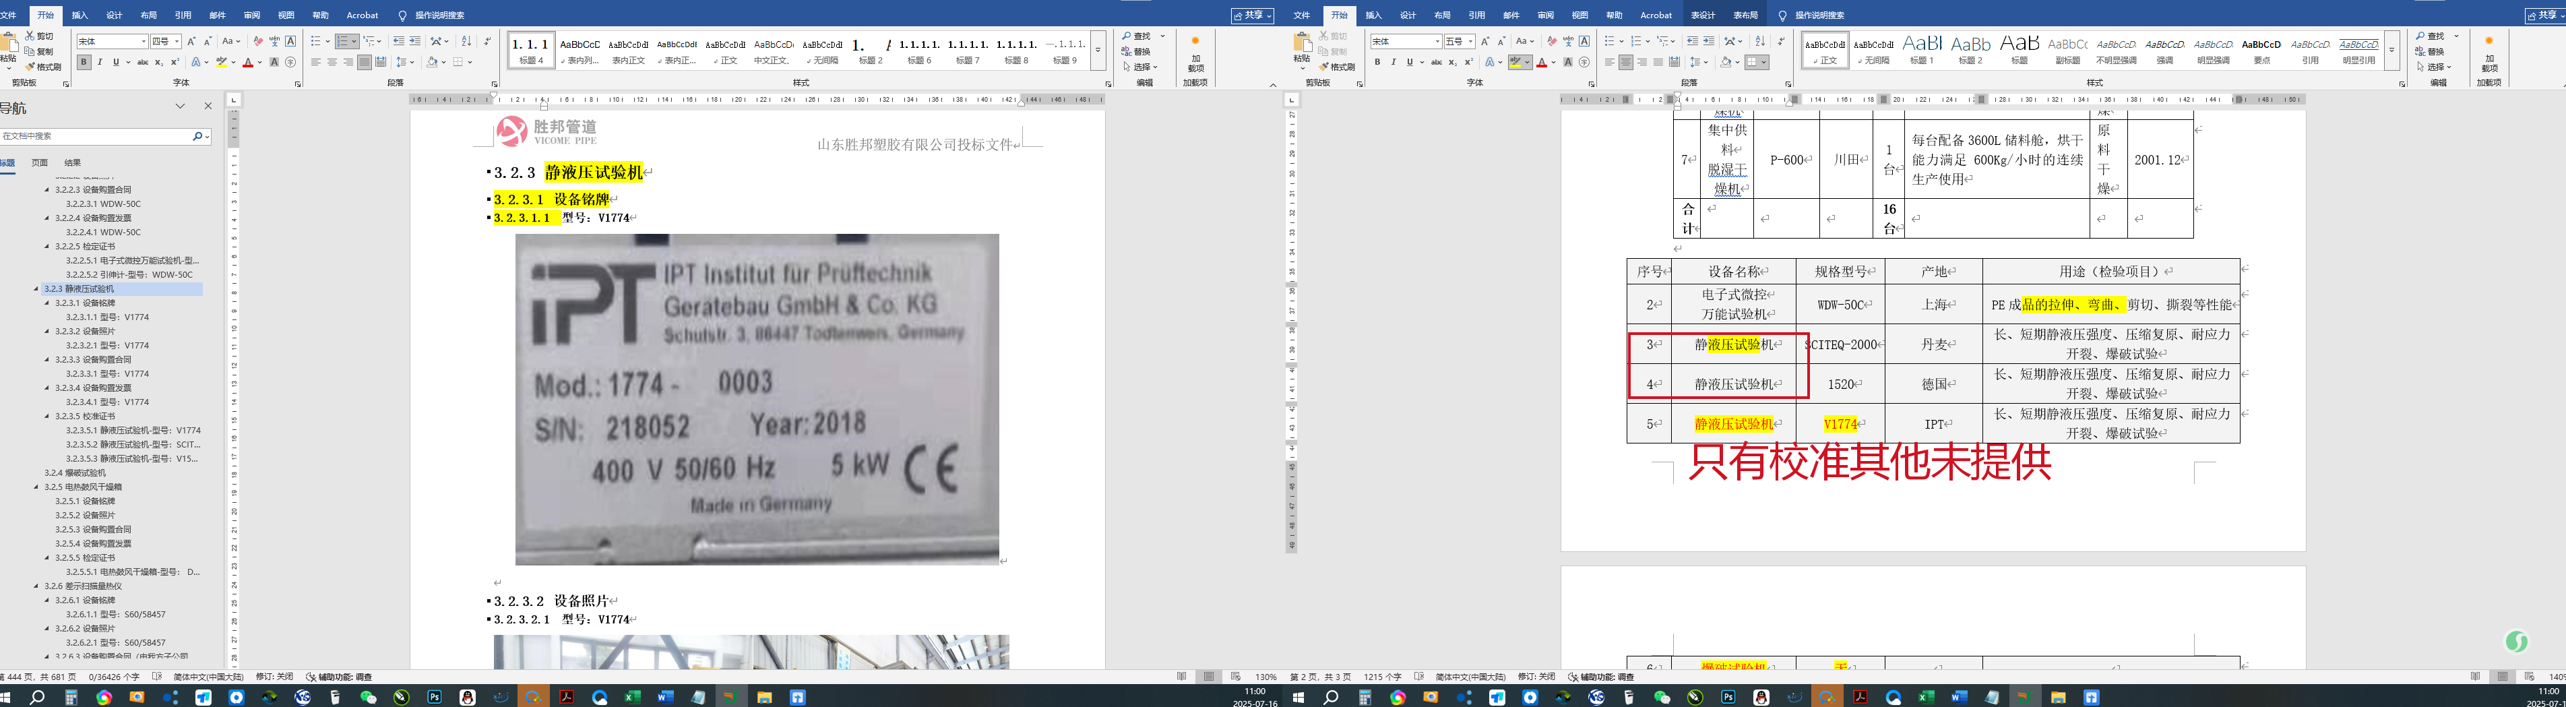Switch to 结果 tab in navigation pane
The width and height of the screenshot is (2566, 707).
pos(73,162)
